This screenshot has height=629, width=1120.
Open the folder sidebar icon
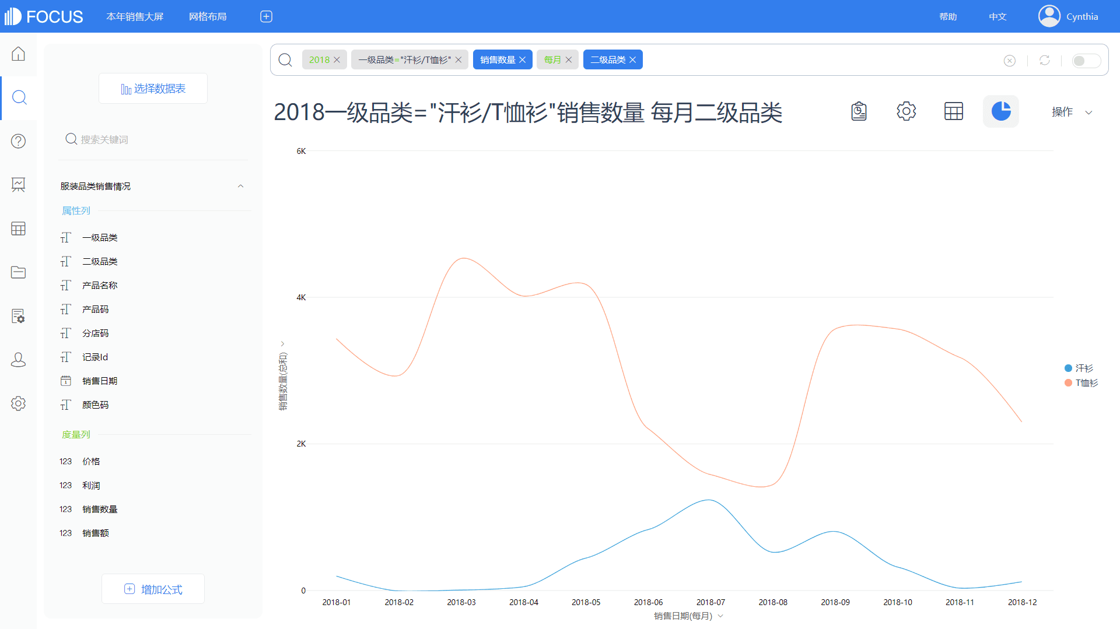click(x=18, y=272)
